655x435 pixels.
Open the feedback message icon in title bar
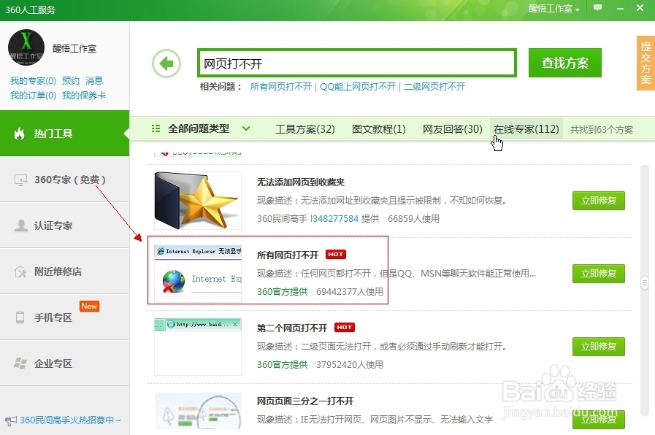point(598,8)
